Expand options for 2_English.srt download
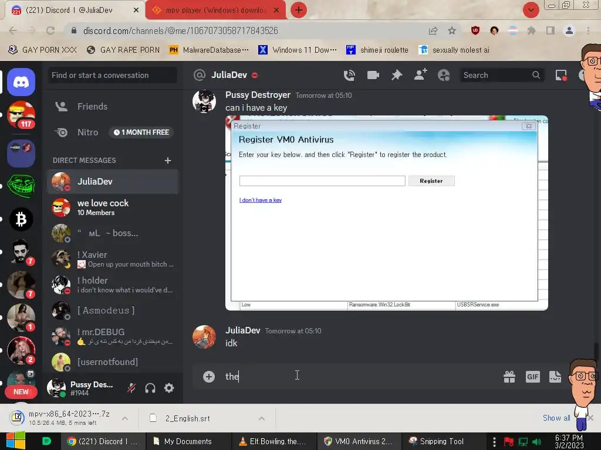Image resolution: width=601 pixels, height=450 pixels. click(x=261, y=418)
